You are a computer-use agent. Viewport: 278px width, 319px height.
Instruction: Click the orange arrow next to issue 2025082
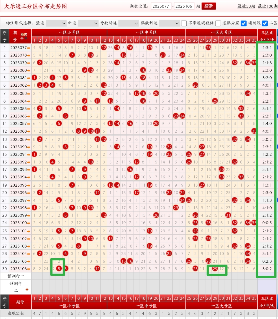(x=28, y=85)
